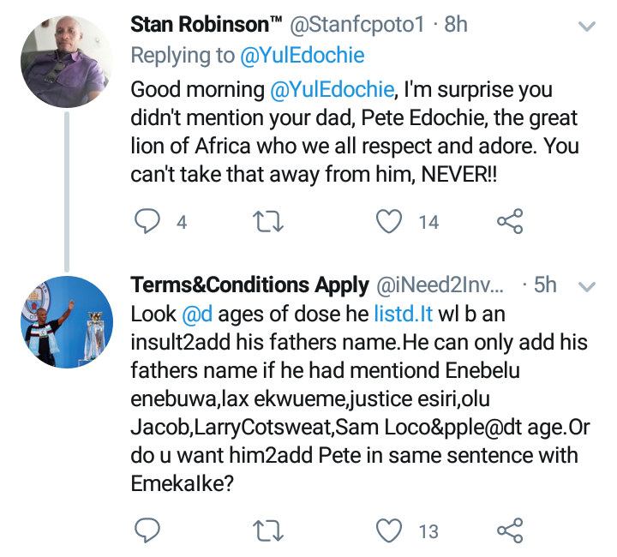617x557 pixels.
Task: Like the Terms&Conditions Apply tweet
Action: click(390, 531)
